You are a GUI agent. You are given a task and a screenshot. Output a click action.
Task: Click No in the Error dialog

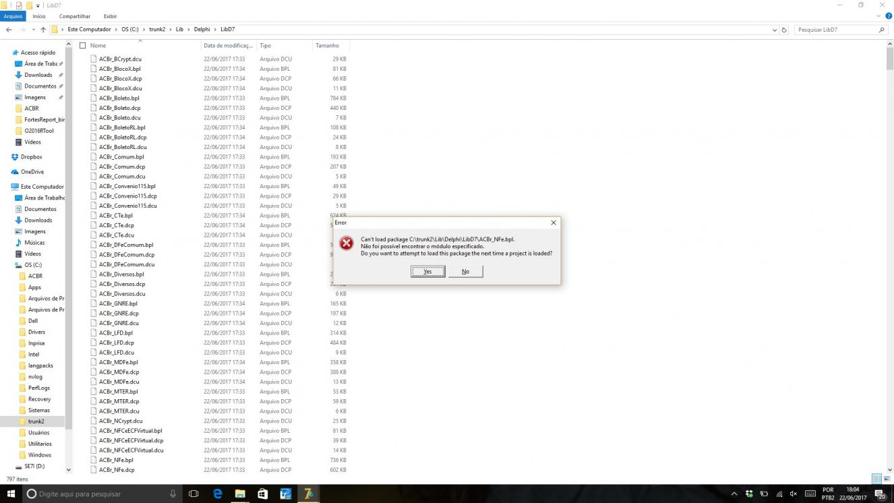[465, 272]
